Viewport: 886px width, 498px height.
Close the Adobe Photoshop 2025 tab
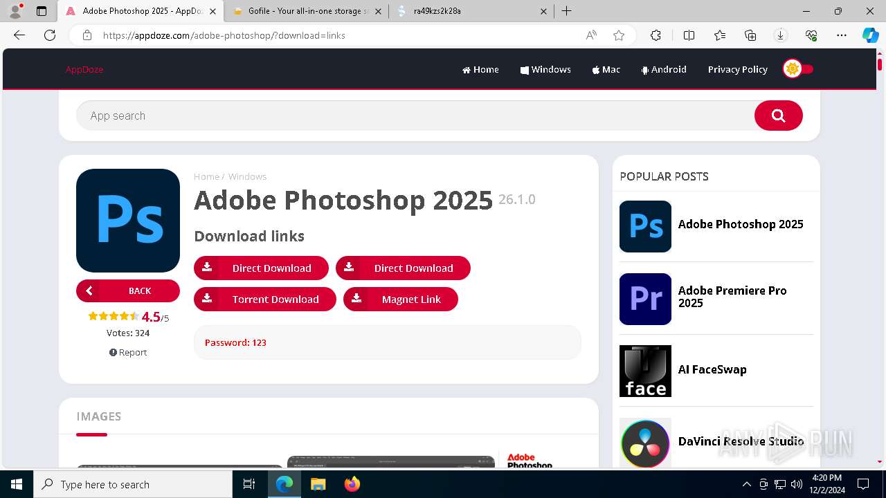point(213,11)
